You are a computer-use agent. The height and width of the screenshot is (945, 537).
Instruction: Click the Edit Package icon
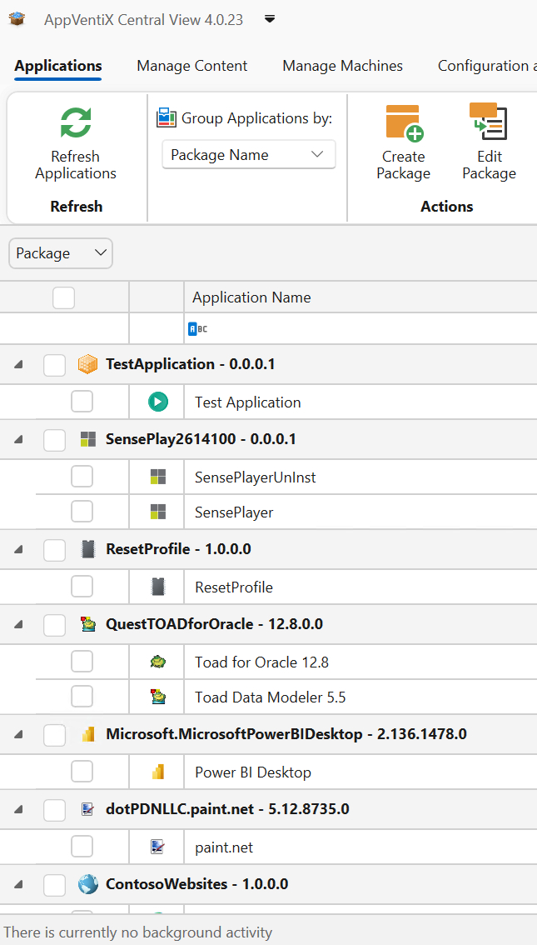coord(489,122)
